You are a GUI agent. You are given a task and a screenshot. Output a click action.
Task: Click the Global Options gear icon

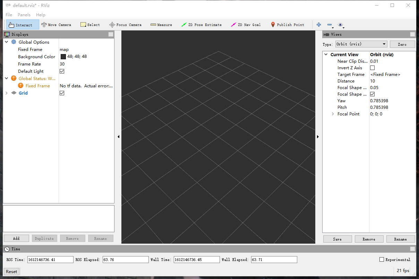14,42
